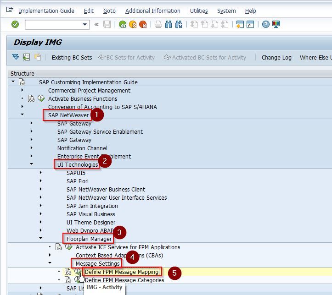Open documentation icon for Activate ICF Services

59,247
